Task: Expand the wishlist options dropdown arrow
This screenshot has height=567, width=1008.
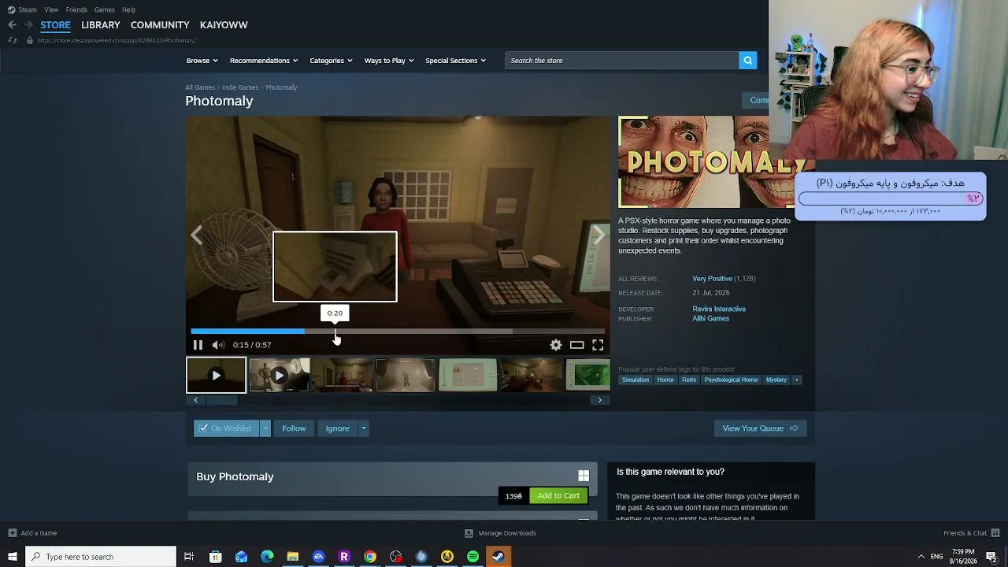Action: (x=265, y=428)
